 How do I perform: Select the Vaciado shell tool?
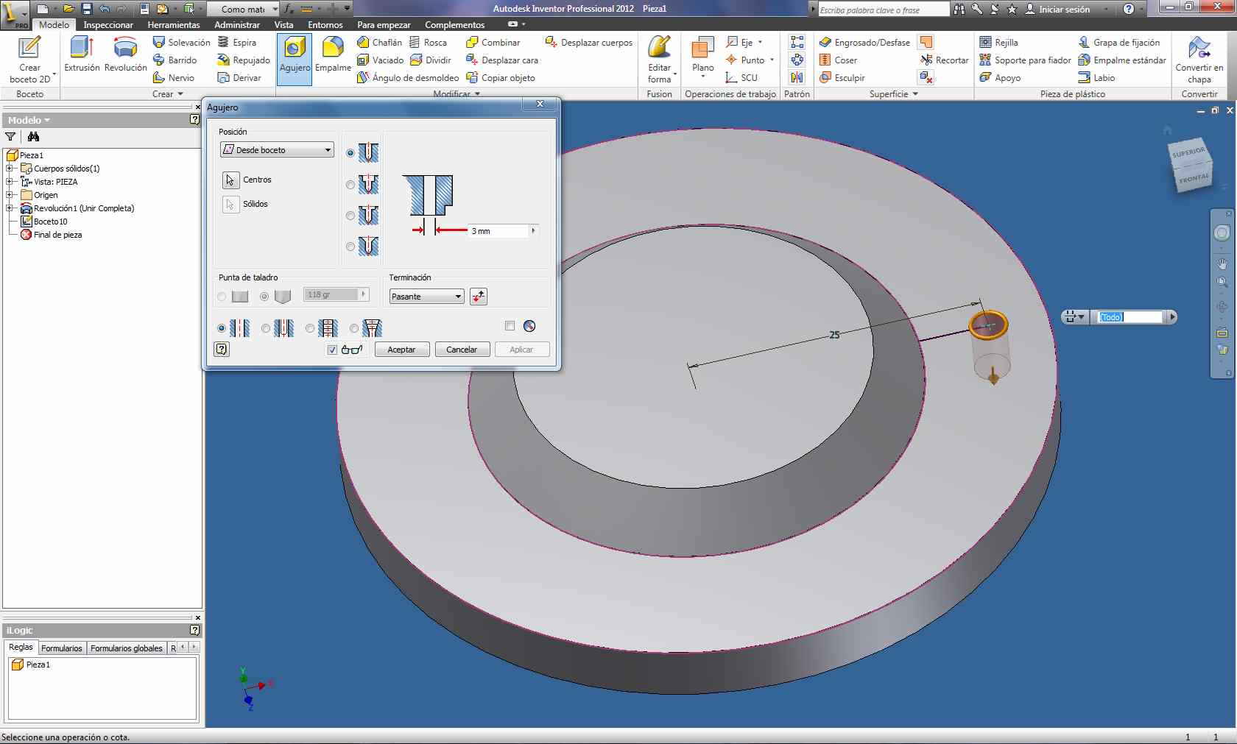380,60
